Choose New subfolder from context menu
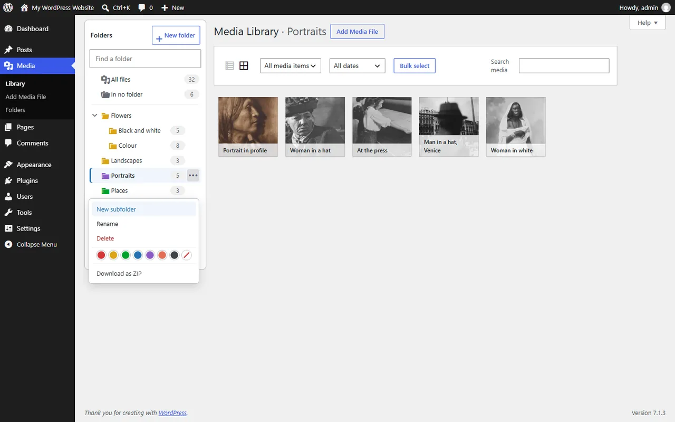675x422 pixels. tap(144, 209)
